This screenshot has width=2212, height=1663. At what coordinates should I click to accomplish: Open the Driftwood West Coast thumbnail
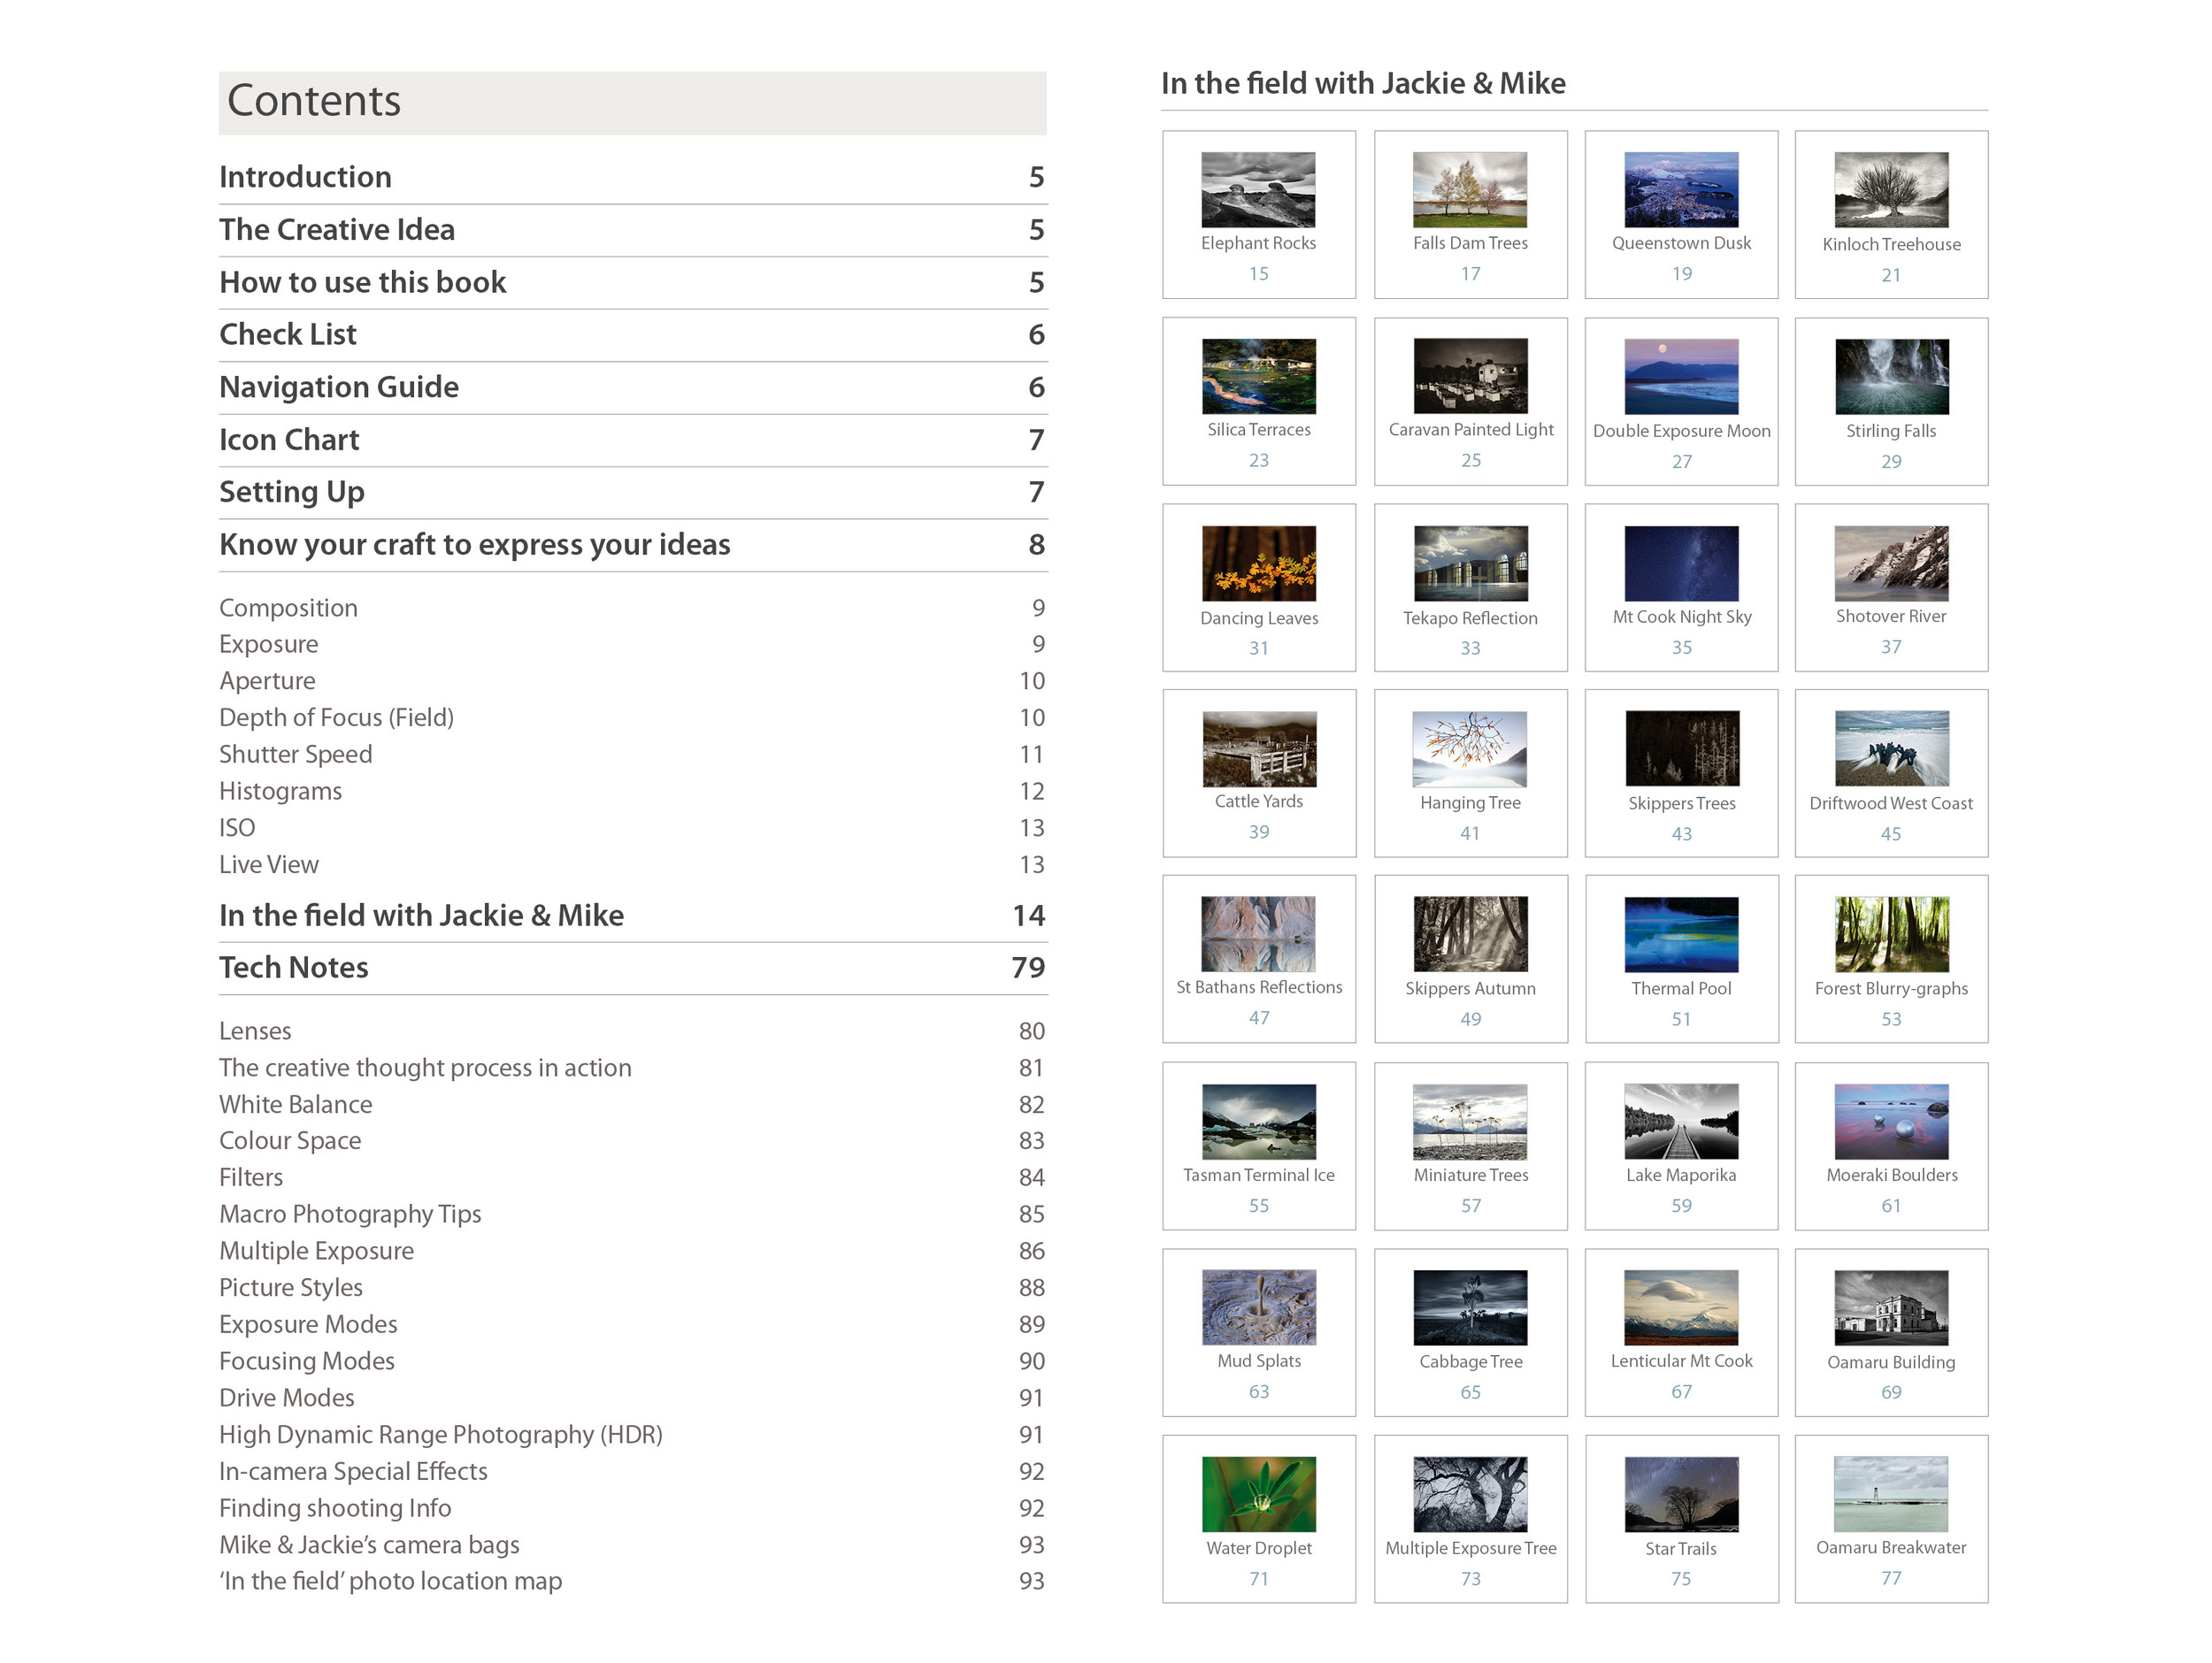point(1891,749)
